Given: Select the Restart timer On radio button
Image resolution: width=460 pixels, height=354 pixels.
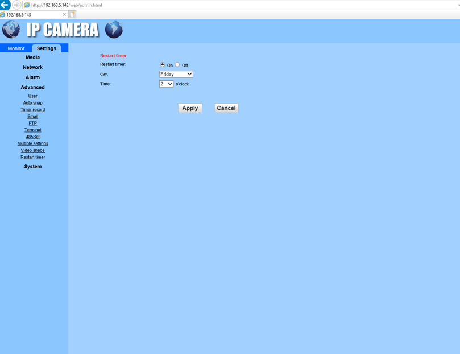Looking at the screenshot, I should pyautogui.click(x=163, y=64).
